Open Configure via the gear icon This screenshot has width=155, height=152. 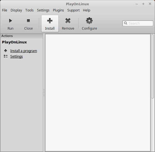[x=89, y=21]
